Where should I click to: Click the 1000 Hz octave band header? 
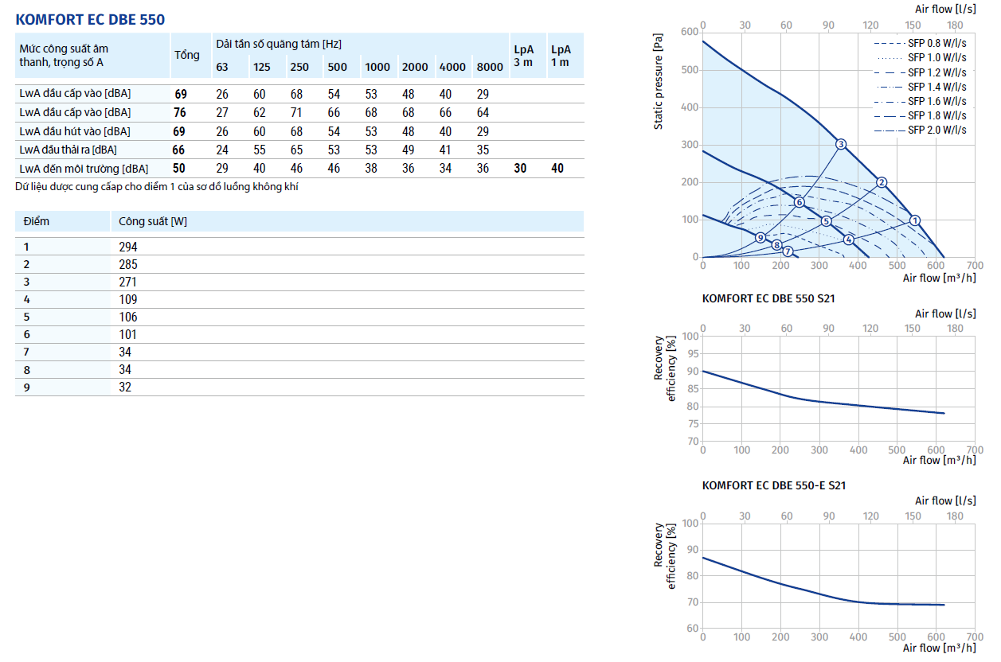[377, 68]
